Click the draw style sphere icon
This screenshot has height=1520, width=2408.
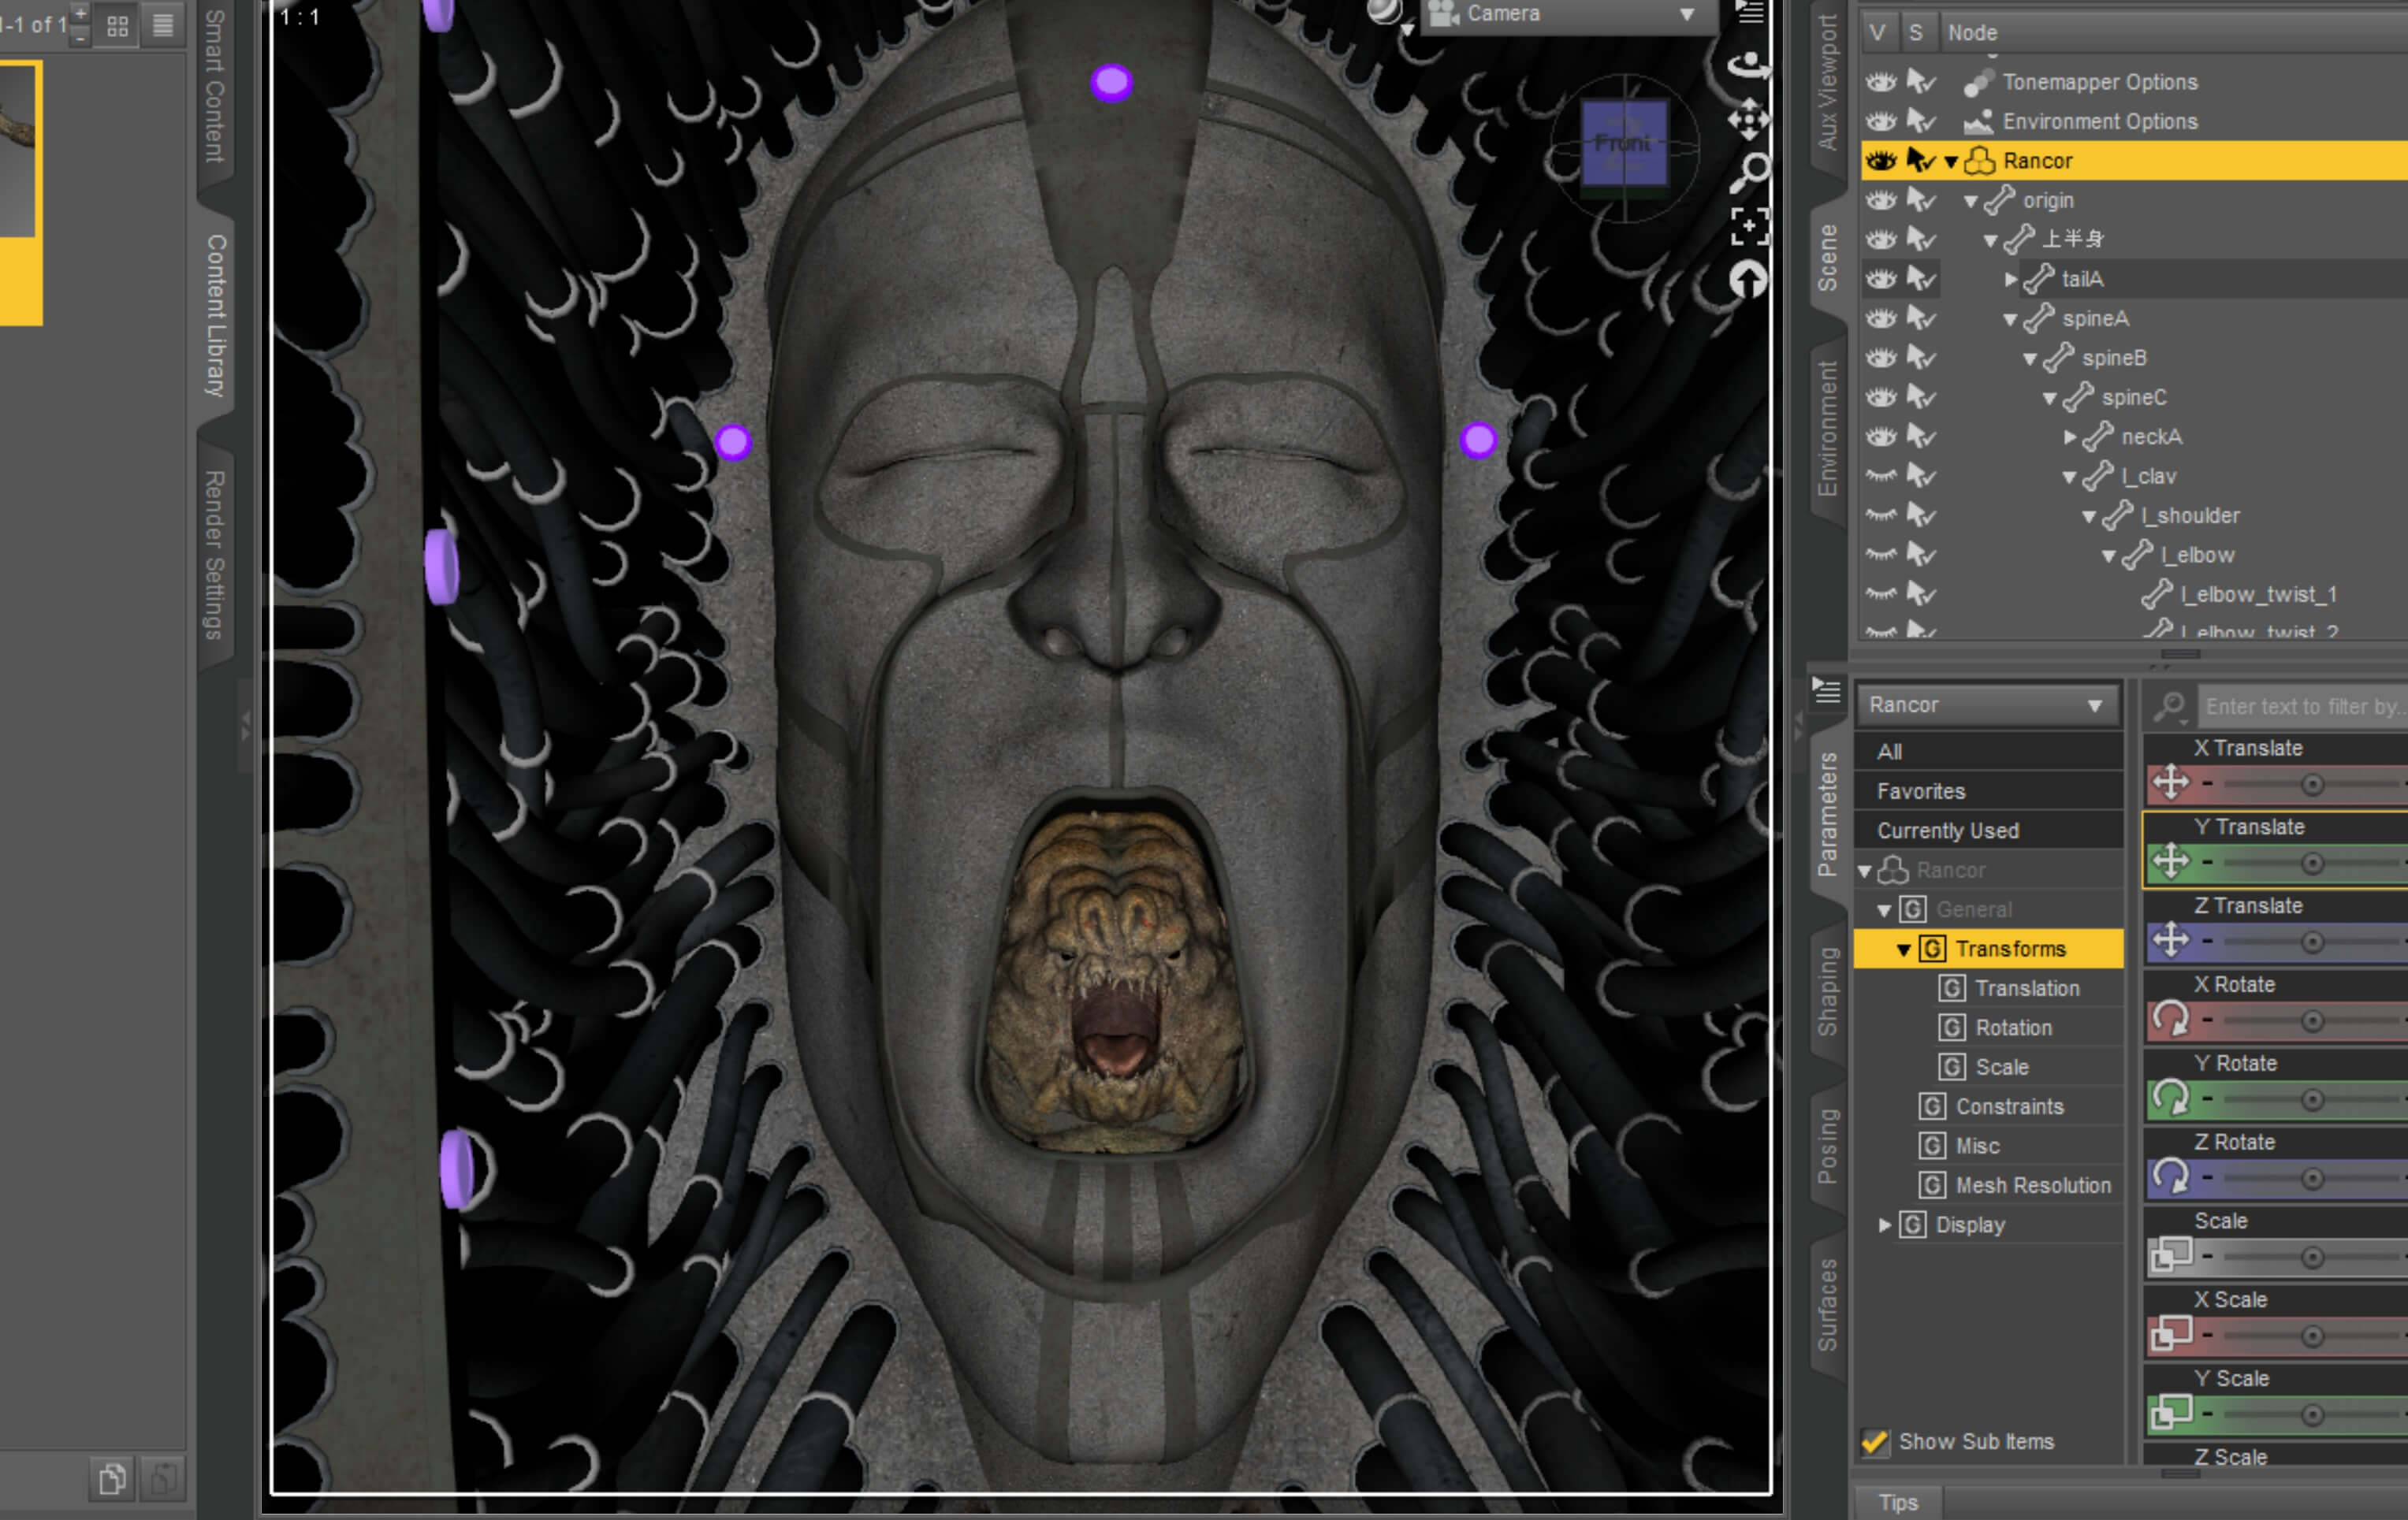pyautogui.click(x=1384, y=13)
